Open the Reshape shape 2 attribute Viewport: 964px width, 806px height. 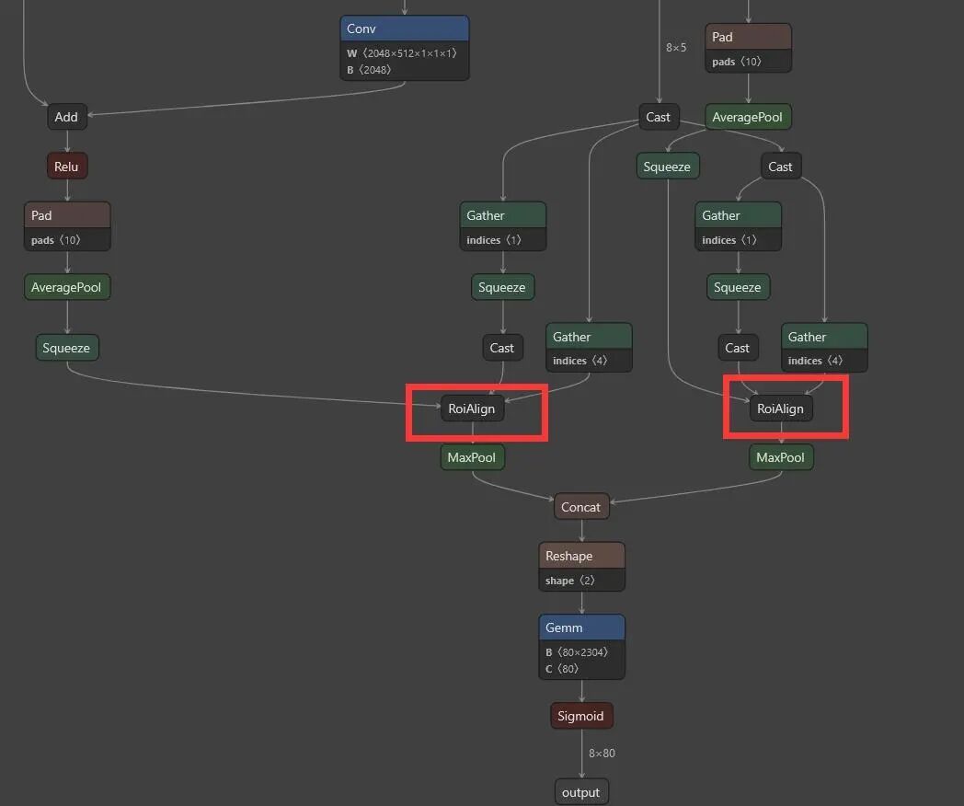pyautogui.click(x=570, y=581)
